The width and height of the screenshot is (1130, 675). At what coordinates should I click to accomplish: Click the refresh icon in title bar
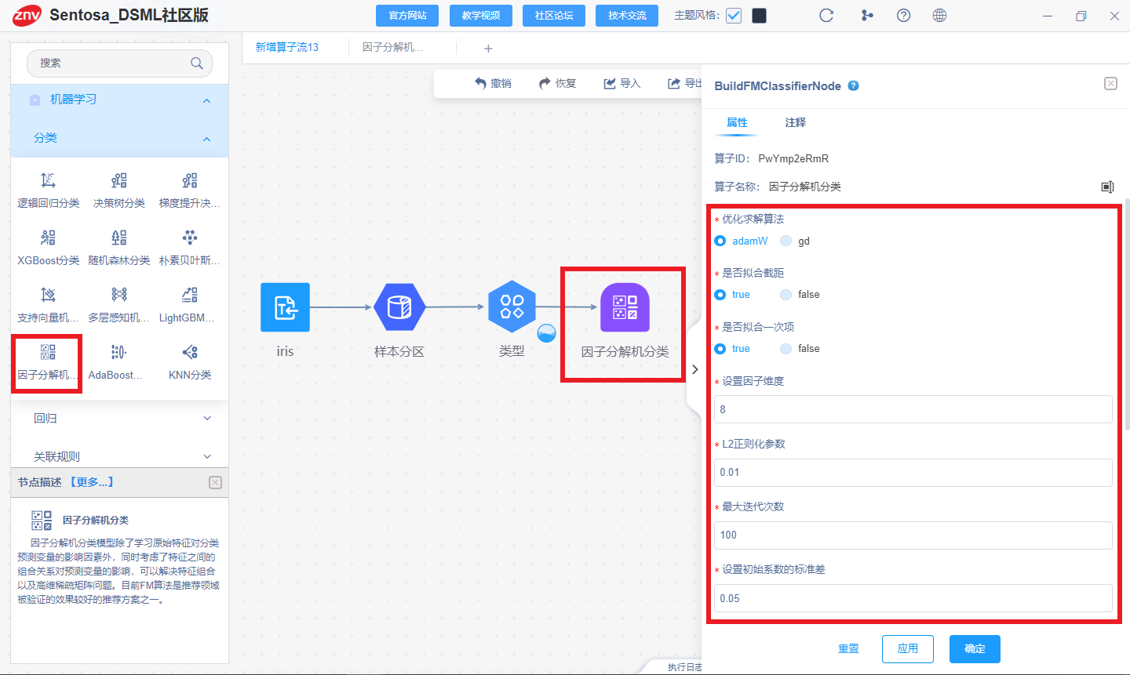pos(826,16)
